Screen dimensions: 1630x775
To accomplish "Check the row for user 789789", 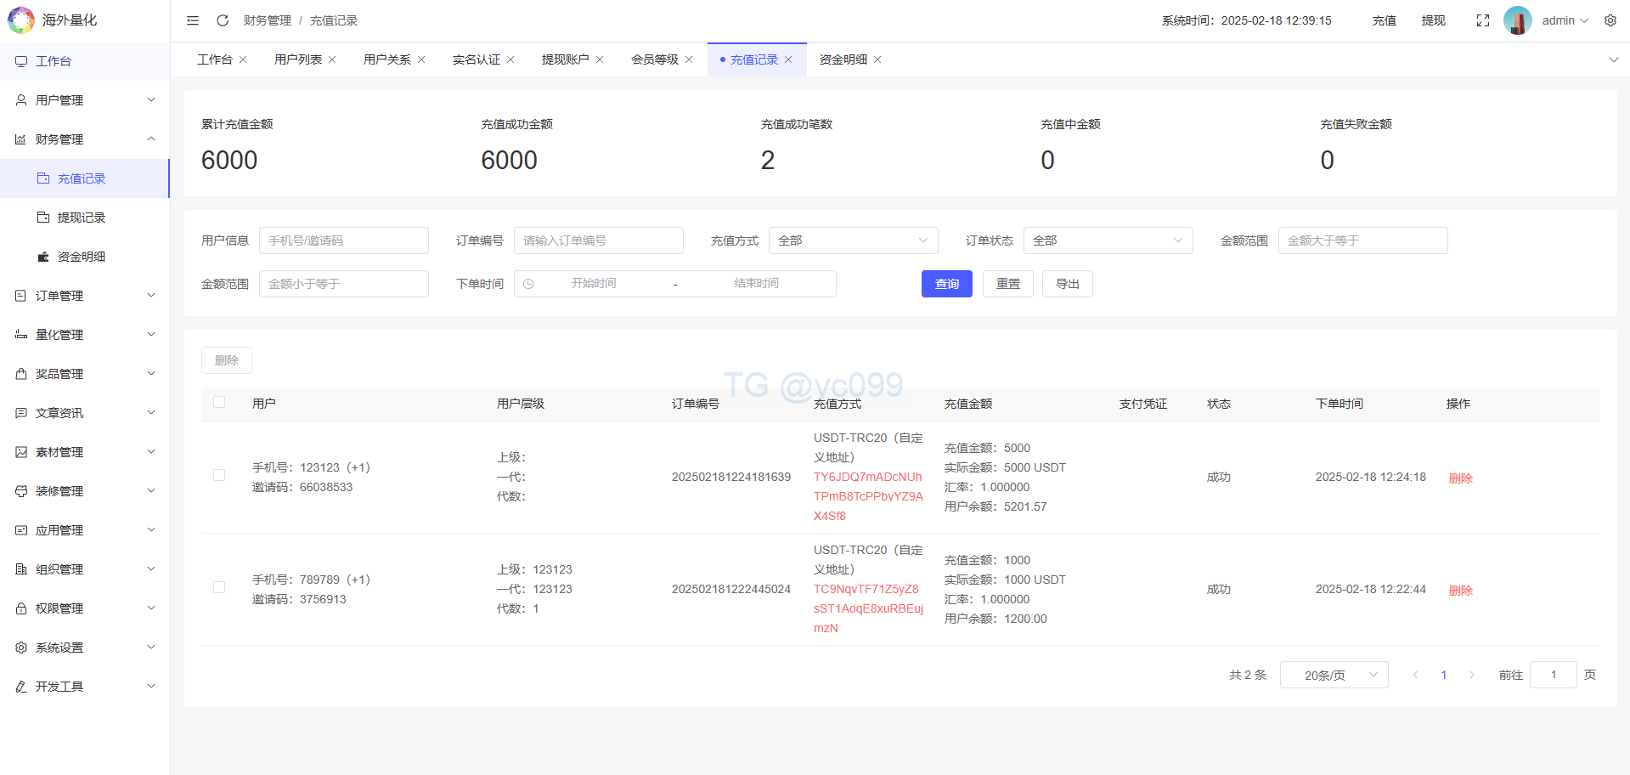I will click(219, 588).
